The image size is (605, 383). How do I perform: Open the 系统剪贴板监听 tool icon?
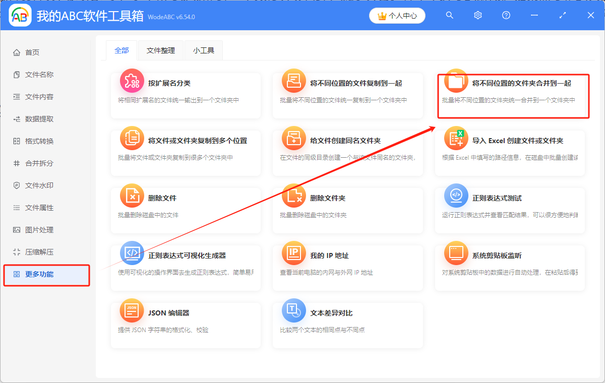(x=456, y=254)
